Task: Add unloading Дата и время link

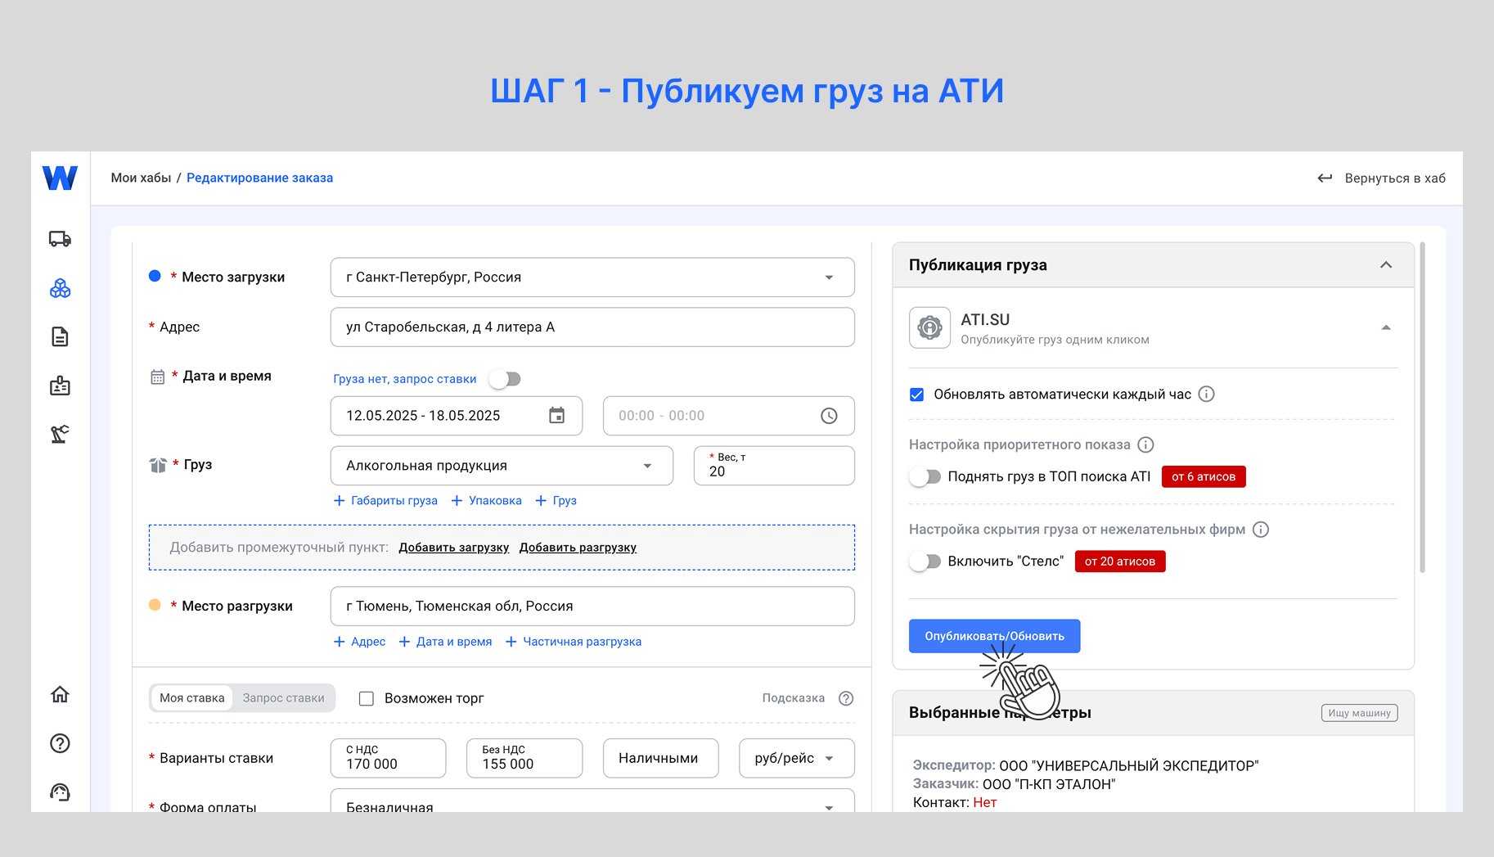Action: coord(445,642)
